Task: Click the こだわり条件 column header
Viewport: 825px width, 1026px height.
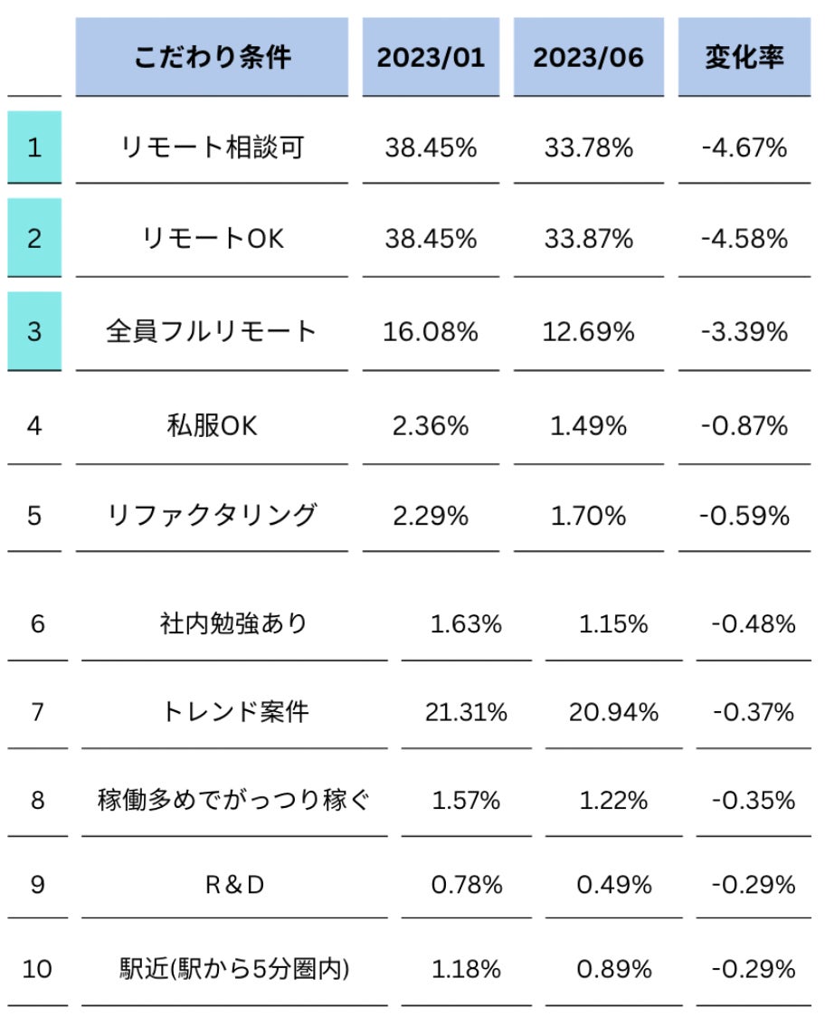Action: [x=212, y=57]
